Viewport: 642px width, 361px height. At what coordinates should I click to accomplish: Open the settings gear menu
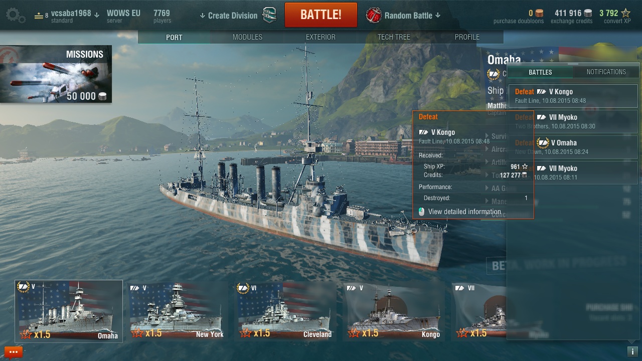tap(16, 16)
